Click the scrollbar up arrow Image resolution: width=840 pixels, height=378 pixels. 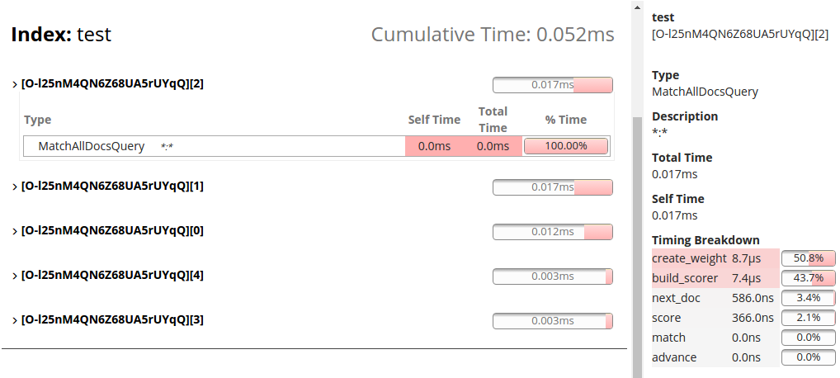[x=636, y=7]
